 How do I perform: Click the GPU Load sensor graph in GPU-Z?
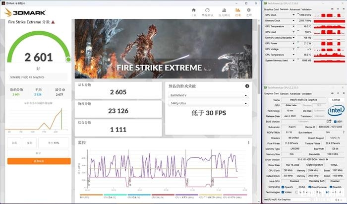click(x=329, y=32)
